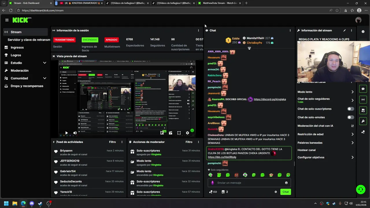Mute the stream preview volume
The width and height of the screenshot is (370, 208).
pos(75,133)
